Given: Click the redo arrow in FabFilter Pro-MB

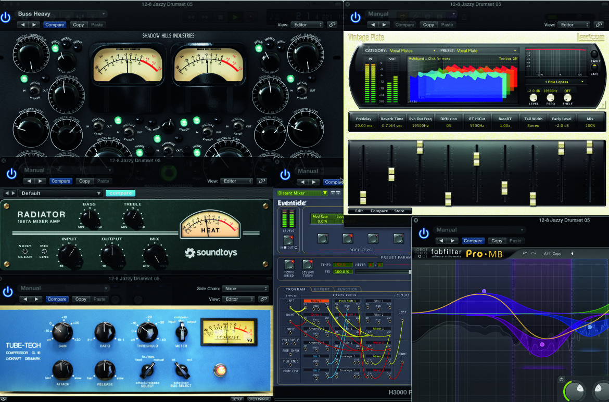Looking at the screenshot, I should click(x=534, y=253).
